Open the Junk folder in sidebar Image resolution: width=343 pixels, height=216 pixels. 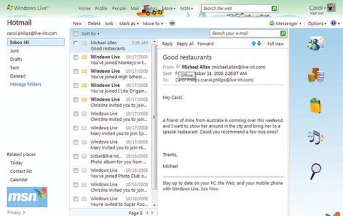[x=14, y=51]
